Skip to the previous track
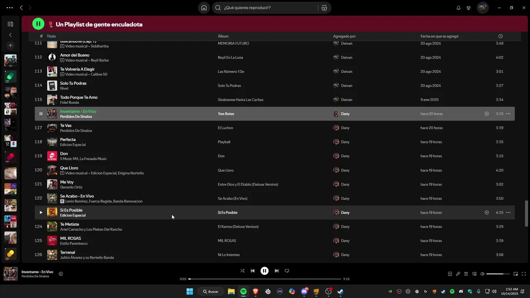 (x=253, y=271)
